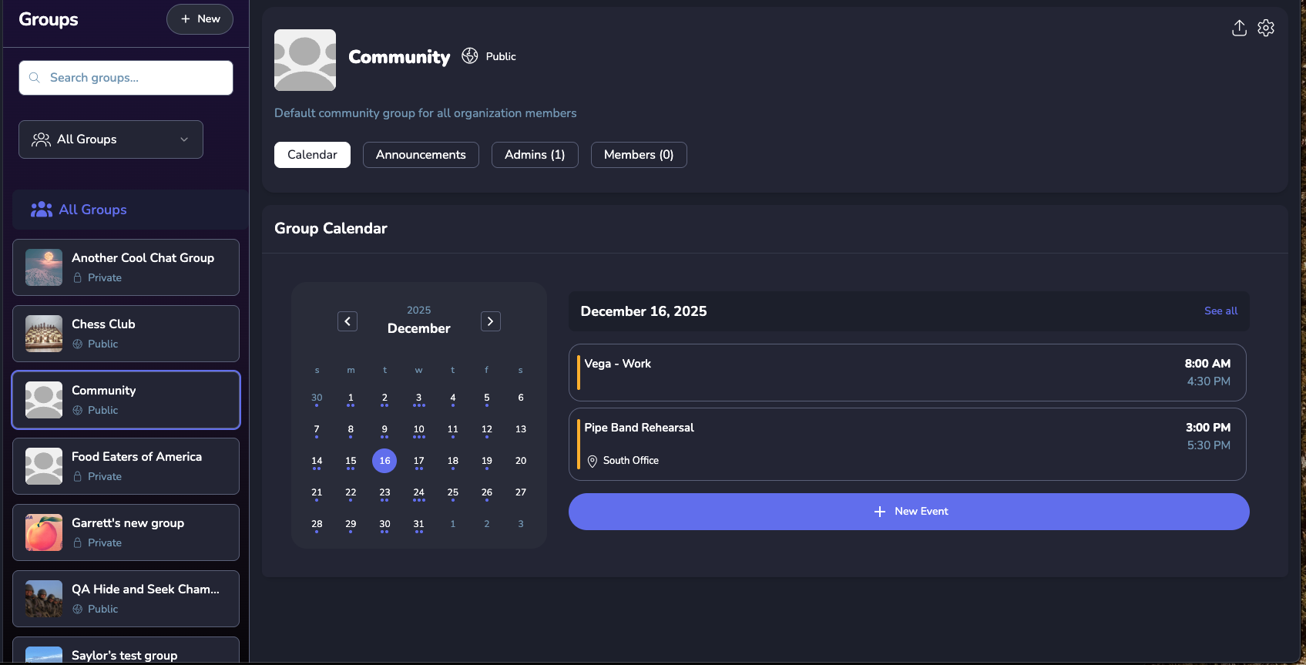
Task: Select December 5 on the calendar
Action: pos(487,398)
